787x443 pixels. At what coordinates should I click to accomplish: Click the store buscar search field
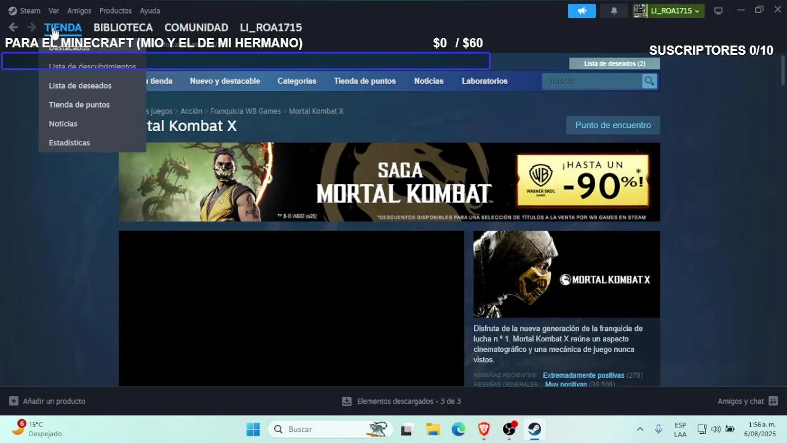click(x=592, y=81)
